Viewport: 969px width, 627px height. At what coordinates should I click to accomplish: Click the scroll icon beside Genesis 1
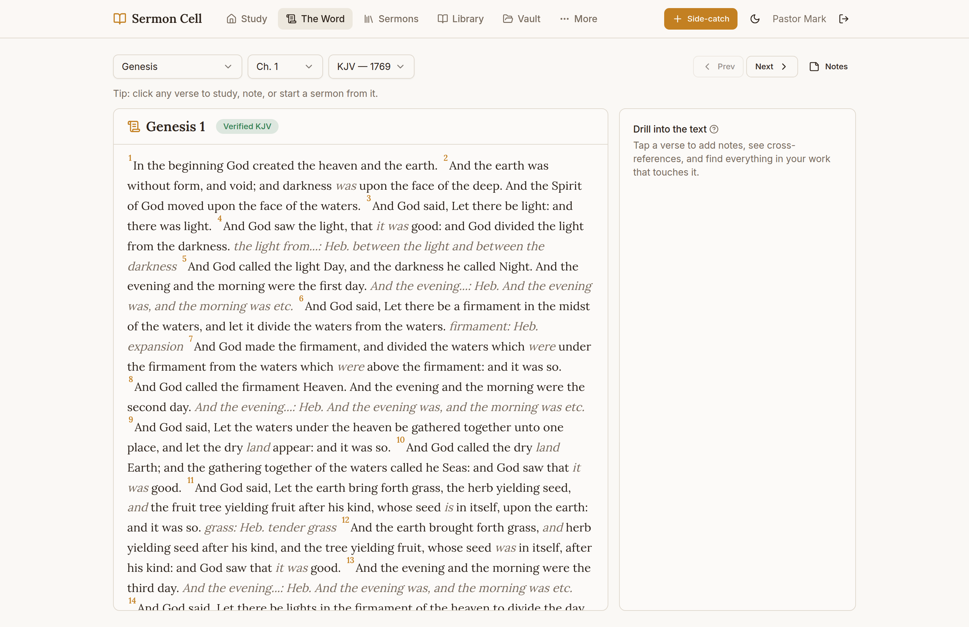click(x=134, y=126)
